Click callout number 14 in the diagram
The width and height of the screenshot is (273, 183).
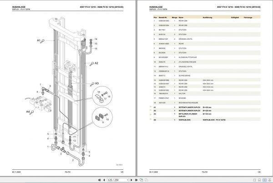pos(96,39)
